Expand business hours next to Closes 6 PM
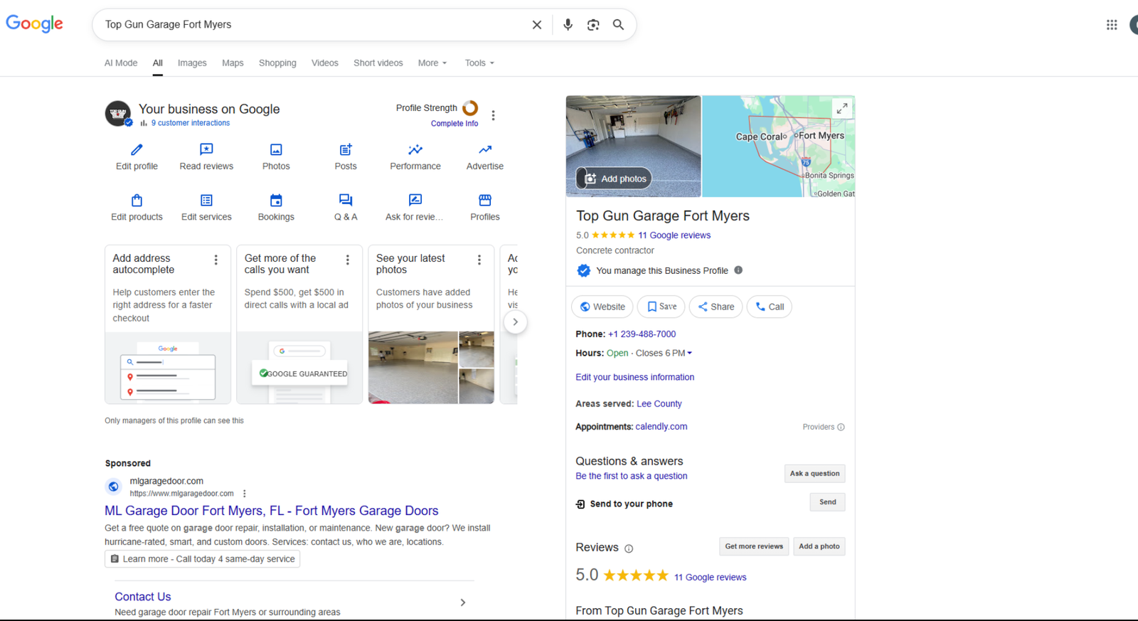The width and height of the screenshot is (1138, 621). click(689, 353)
